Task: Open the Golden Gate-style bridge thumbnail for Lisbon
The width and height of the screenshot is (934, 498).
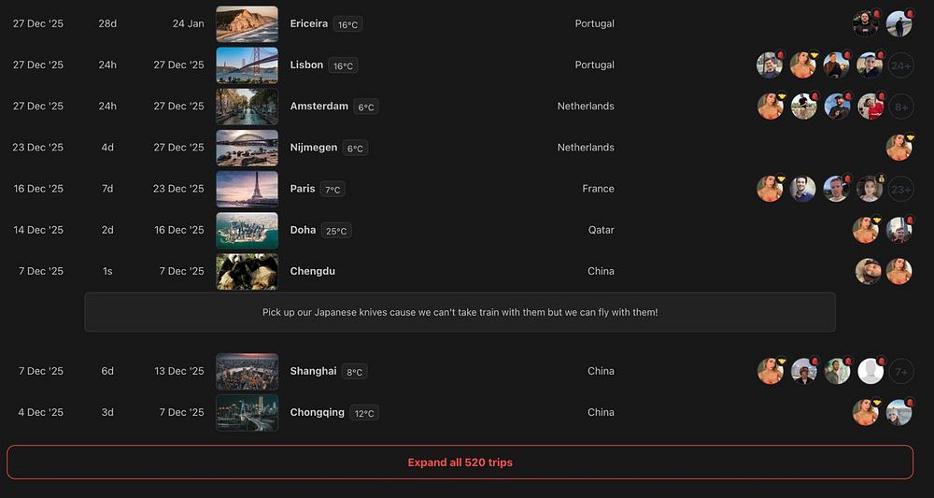Action: 247,65
